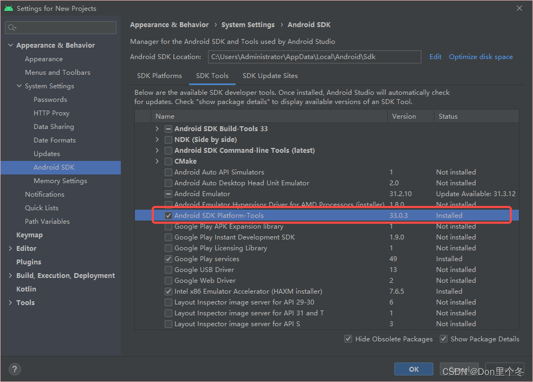Check Android Auto API Simulators

[x=168, y=172]
